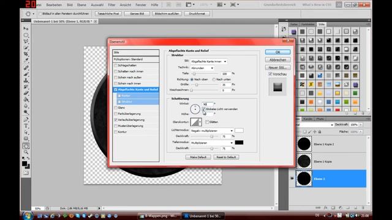Select the Type tool

tap(26, 126)
